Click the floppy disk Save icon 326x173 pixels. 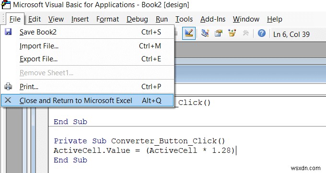click(x=8, y=32)
